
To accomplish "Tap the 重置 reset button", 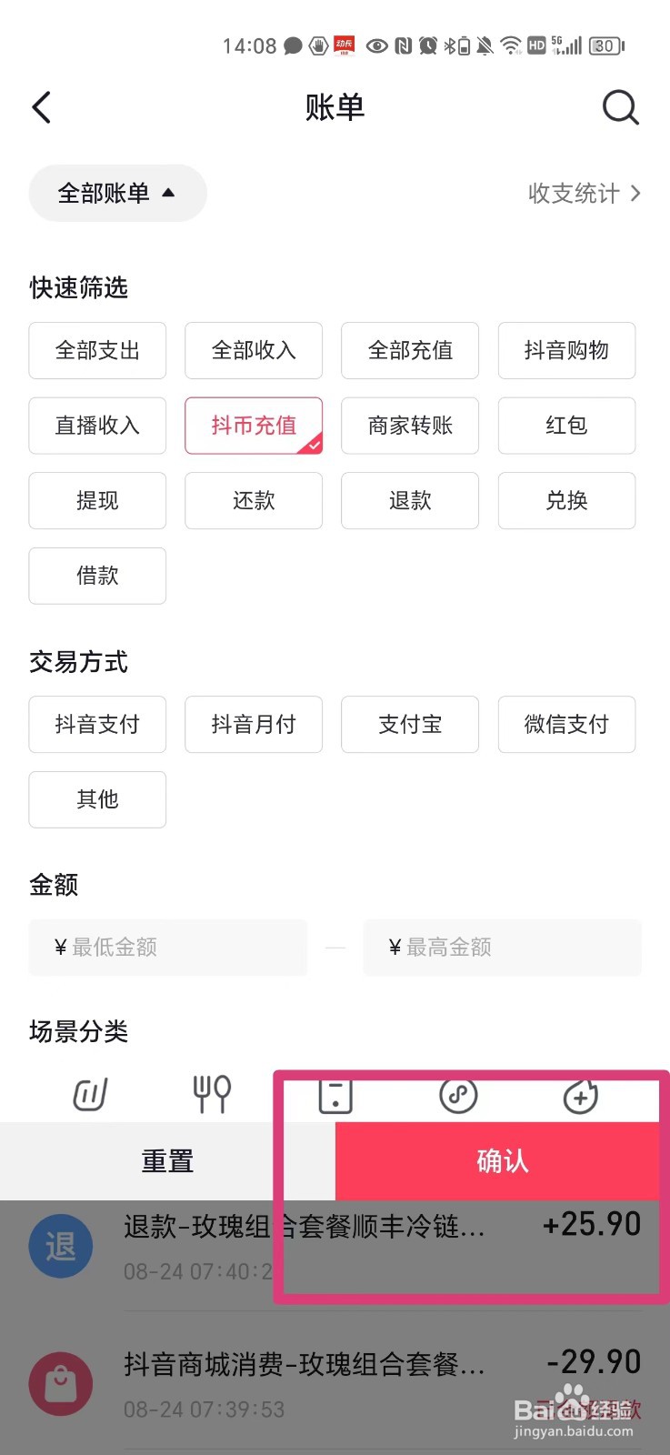I will pyautogui.click(x=167, y=1161).
